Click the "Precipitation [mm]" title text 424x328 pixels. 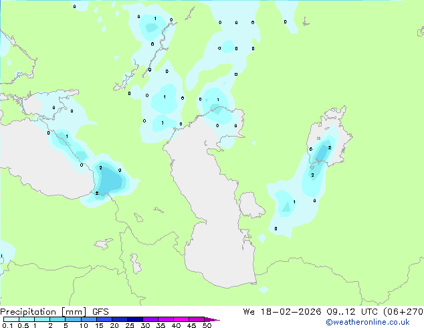[43, 312]
